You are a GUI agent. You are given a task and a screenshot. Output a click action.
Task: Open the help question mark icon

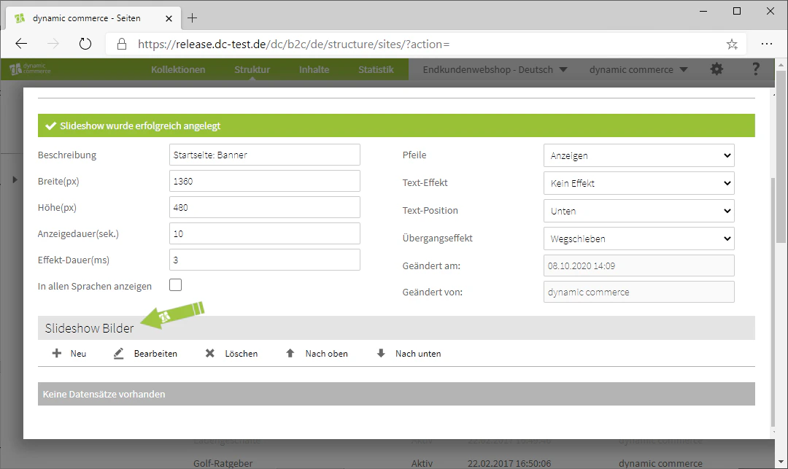(x=755, y=69)
